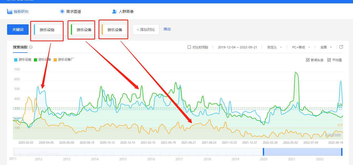Click the 2020-04-06 date axis label
The width and height of the screenshot is (353, 165).
(46, 143)
